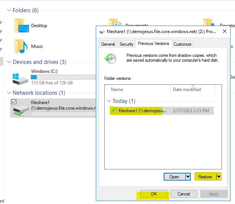
Task: Switch to the Customize tab
Action: click(182, 44)
